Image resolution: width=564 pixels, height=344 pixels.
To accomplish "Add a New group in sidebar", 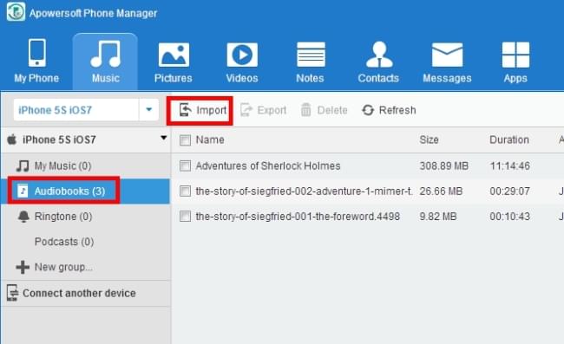I will tap(55, 267).
